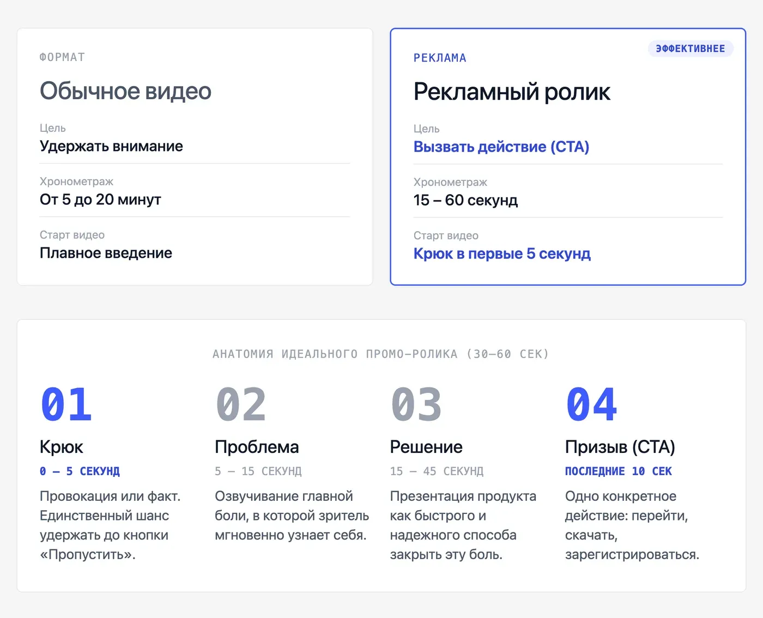The height and width of the screenshot is (618, 763).
Task: Click the Вызвать действие (CTA) text
Action: click(501, 147)
